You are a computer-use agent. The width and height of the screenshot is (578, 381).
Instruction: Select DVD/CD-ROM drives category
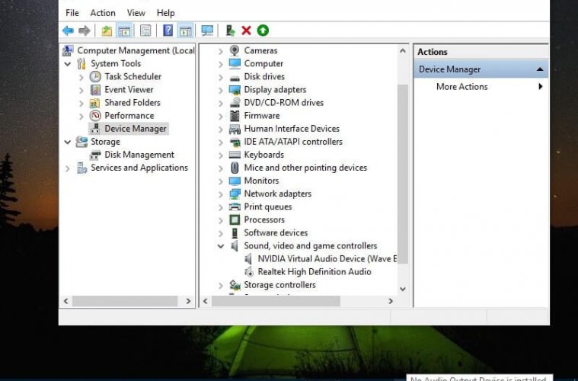pyautogui.click(x=284, y=103)
